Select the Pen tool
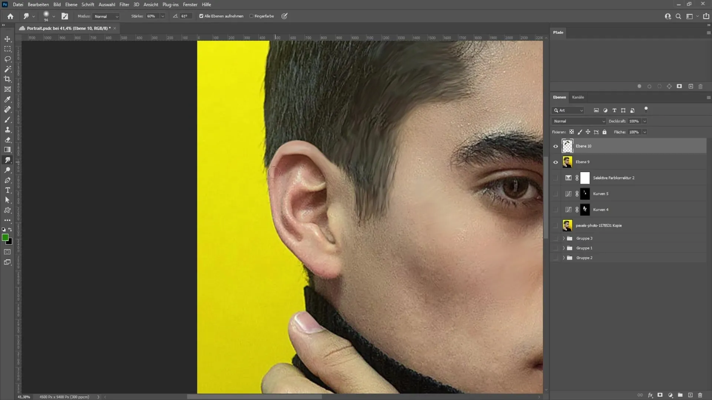This screenshot has width=712, height=400. [x=7, y=180]
